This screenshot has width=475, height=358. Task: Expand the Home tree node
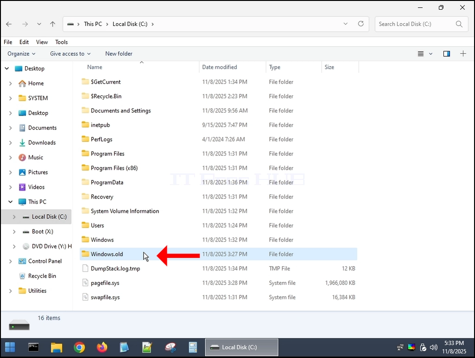(10, 83)
